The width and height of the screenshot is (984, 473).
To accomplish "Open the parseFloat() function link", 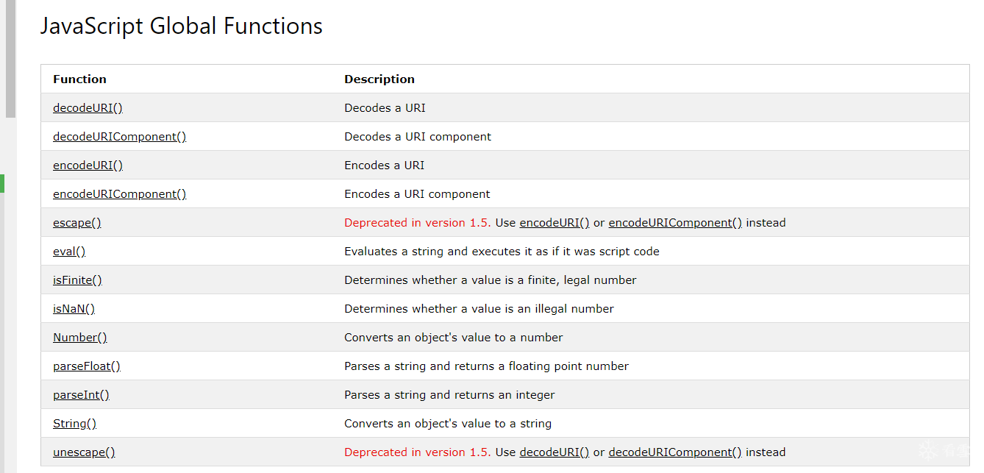I will (x=86, y=366).
